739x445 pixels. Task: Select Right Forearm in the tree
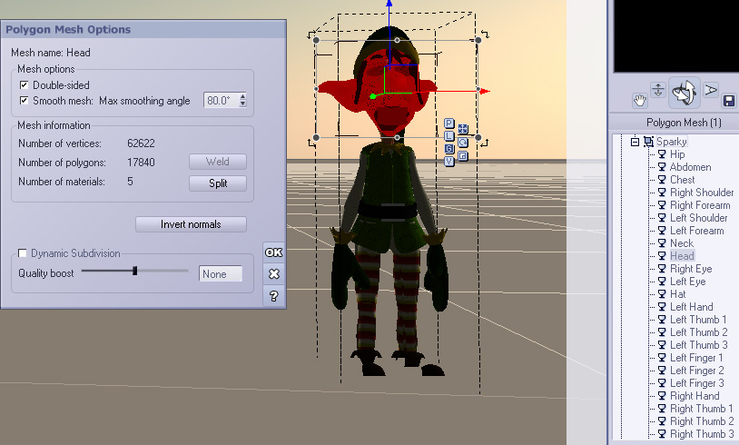700,205
